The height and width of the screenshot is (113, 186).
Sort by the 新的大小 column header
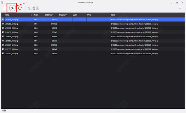coord(63,15)
